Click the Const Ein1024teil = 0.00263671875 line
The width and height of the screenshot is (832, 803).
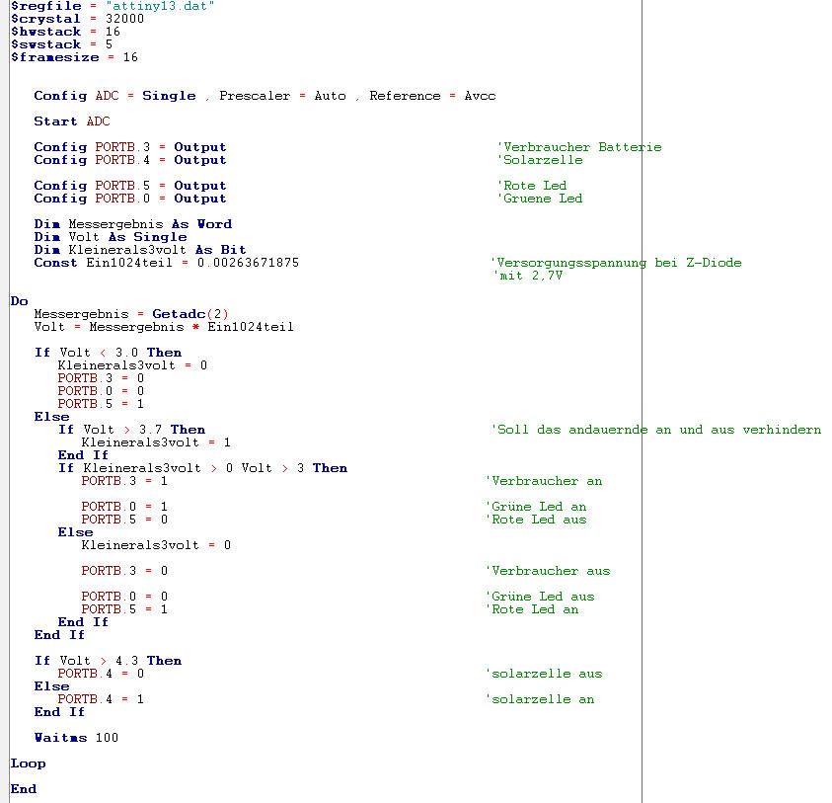pyautogui.click(x=167, y=263)
